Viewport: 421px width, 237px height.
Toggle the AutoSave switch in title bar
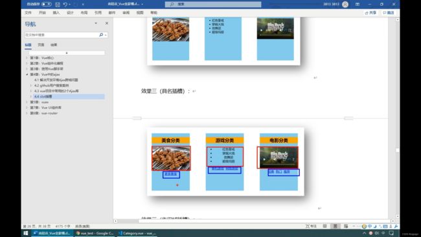coord(46,4)
